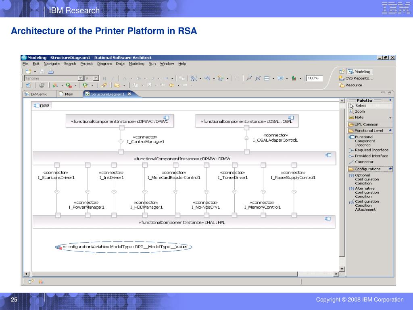Select the Zoom tool in Palette

click(370, 111)
